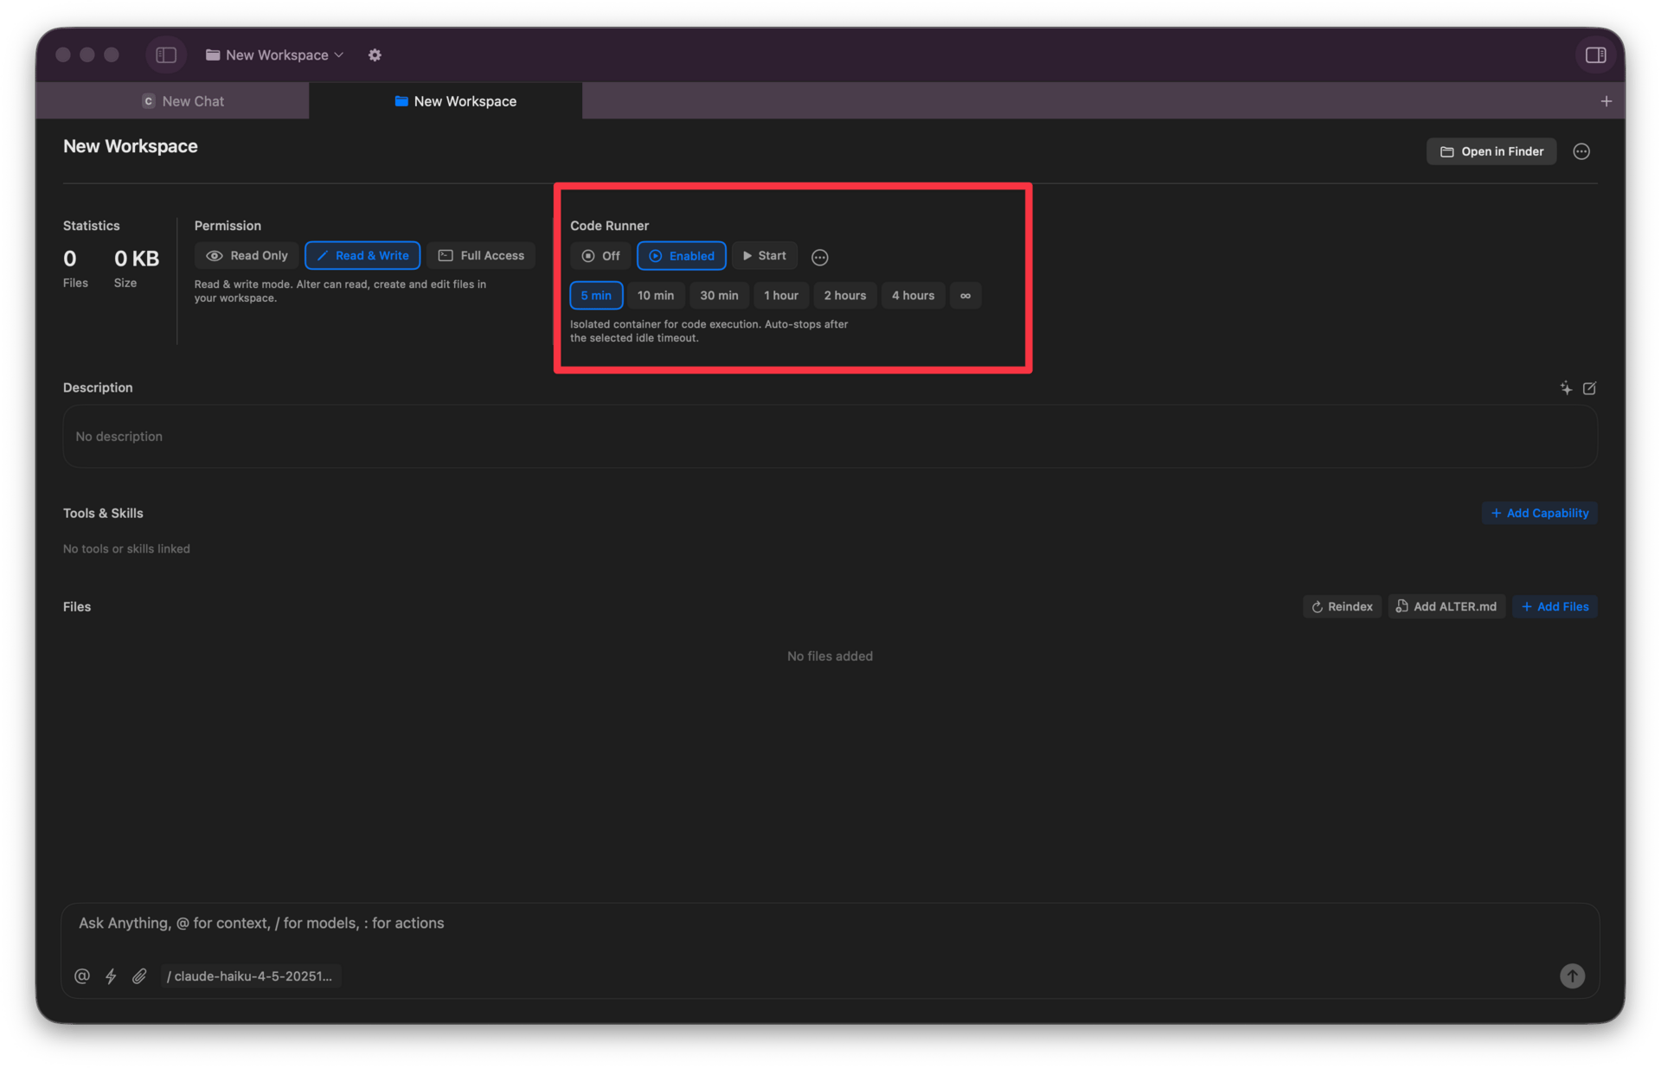Click the @ context mention icon
The height and width of the screenshot is (1068, 1661).
[82, 976]
